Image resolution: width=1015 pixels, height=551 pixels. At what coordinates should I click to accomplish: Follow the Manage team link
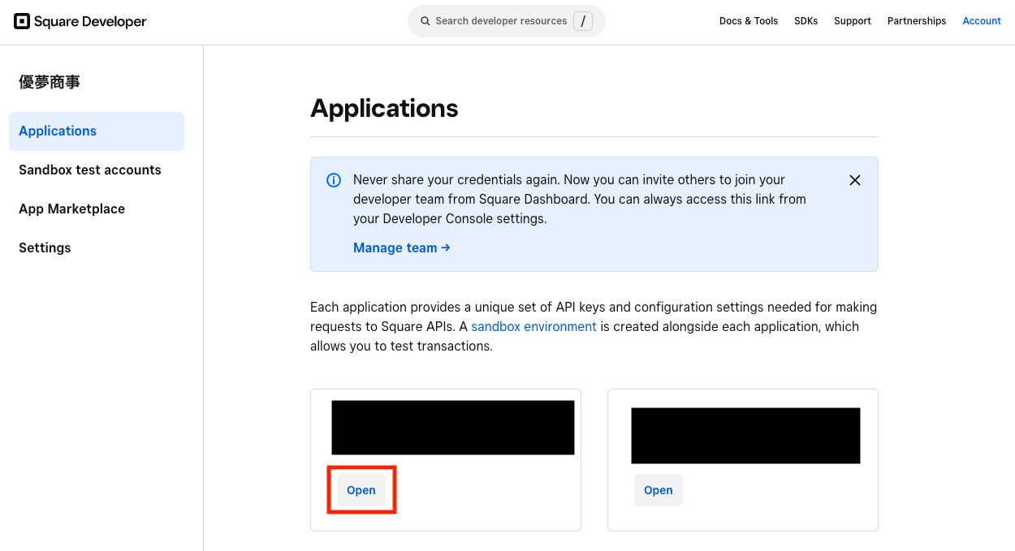click(x=402, y=248)
